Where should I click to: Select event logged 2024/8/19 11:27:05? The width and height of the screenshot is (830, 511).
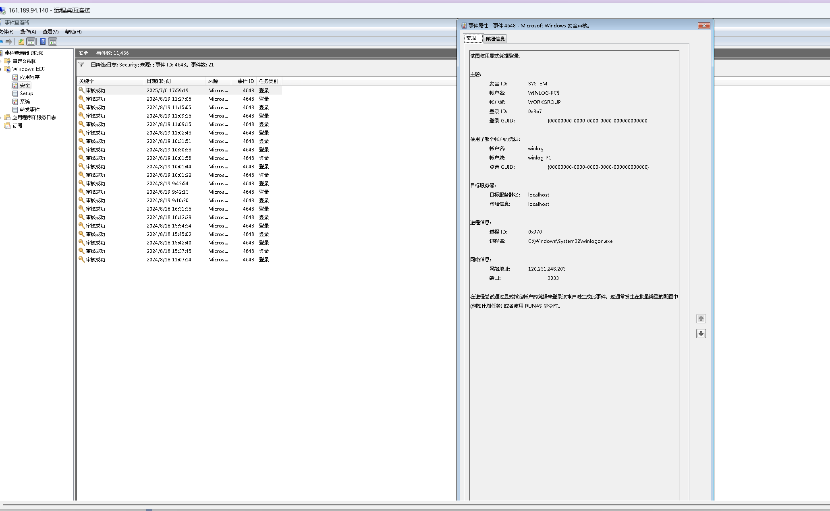(x=169, y=99)
